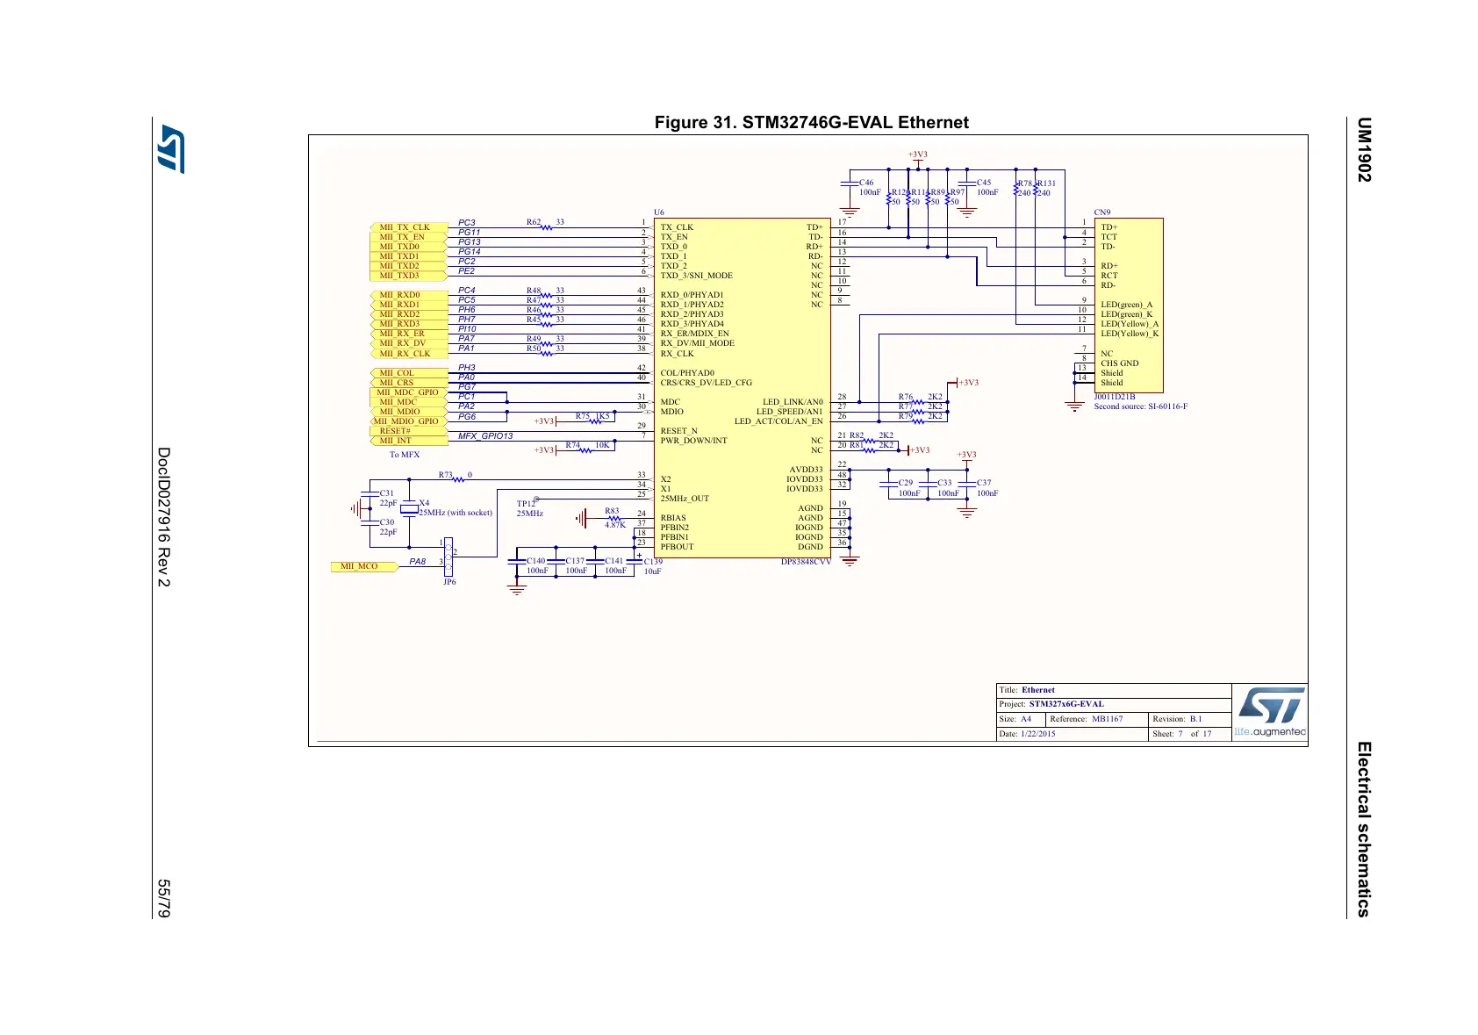Select the MII_RX_ER net label
Viewport: 1478px width, 1035px height.
[408, 334]
